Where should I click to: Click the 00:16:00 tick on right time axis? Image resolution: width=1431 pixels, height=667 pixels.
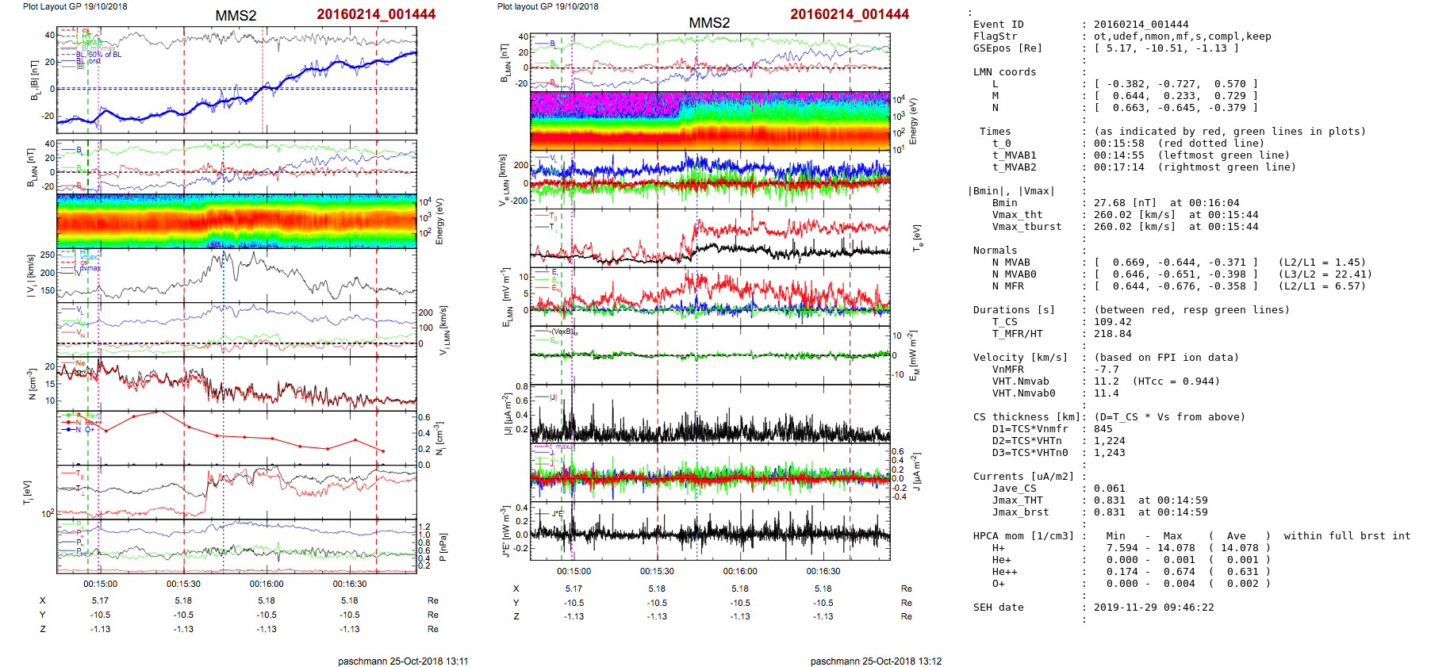pyautogui.click(x=740, y=571)
